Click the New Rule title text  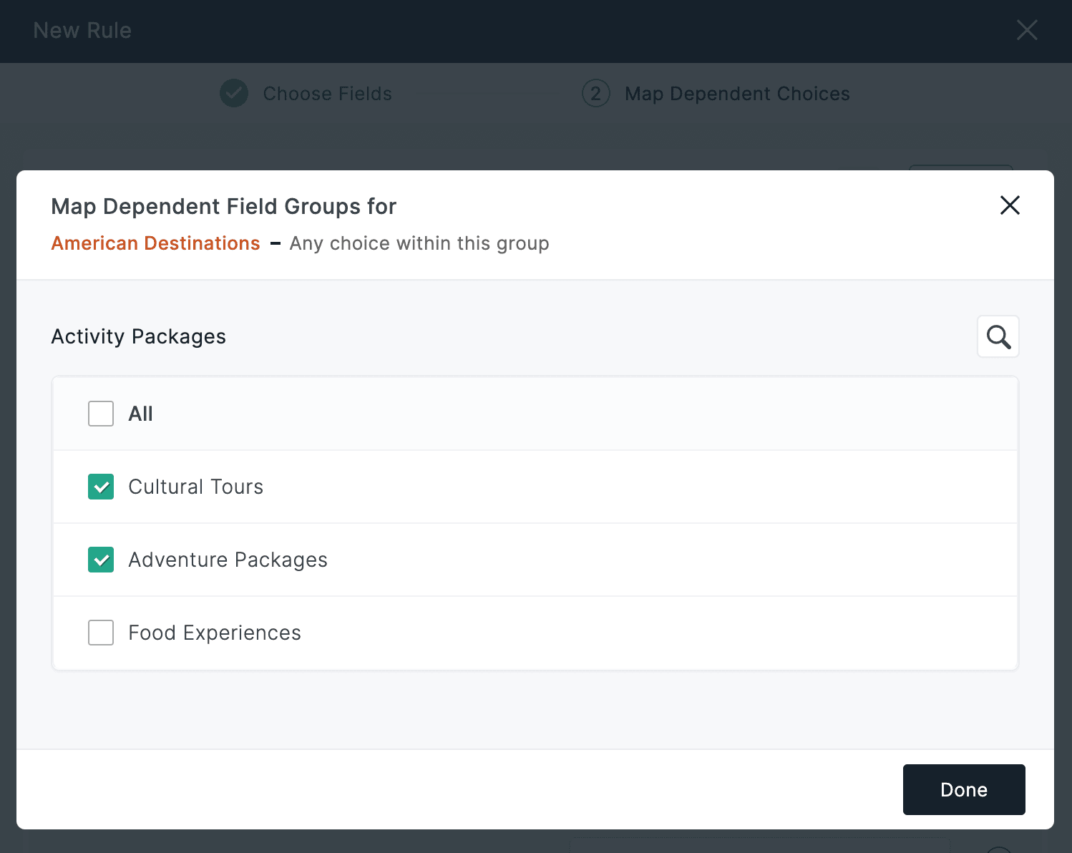coord(82,30)
